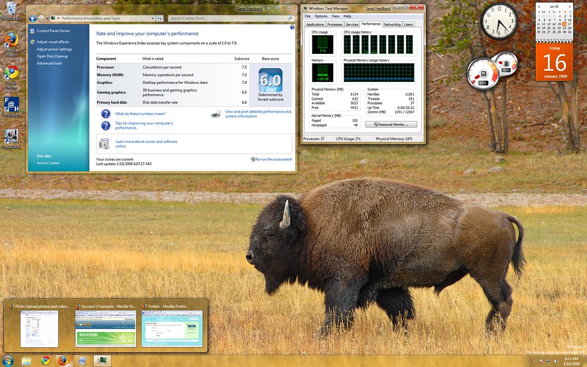Screen dimensions: 587x367
Task: Expand the address bar history dropdown
Action: [x=153, y=18]
